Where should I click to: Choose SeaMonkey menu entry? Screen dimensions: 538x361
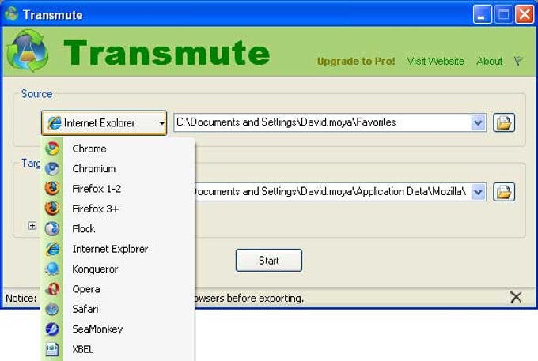tap(118, 329)
